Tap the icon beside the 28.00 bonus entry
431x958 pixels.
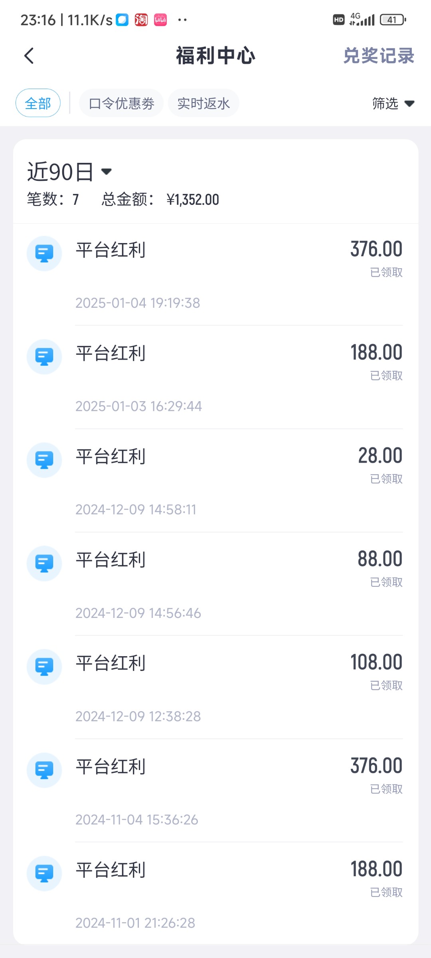(44, 460)
